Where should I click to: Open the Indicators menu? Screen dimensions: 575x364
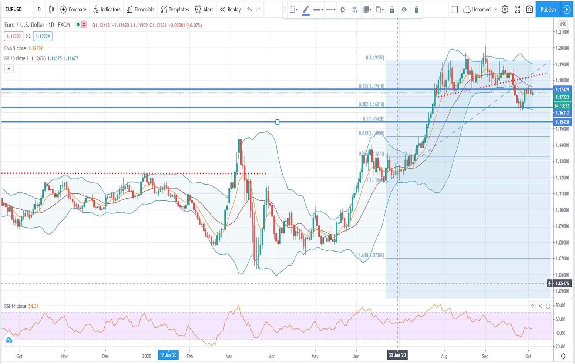click(x=107, y=9)
